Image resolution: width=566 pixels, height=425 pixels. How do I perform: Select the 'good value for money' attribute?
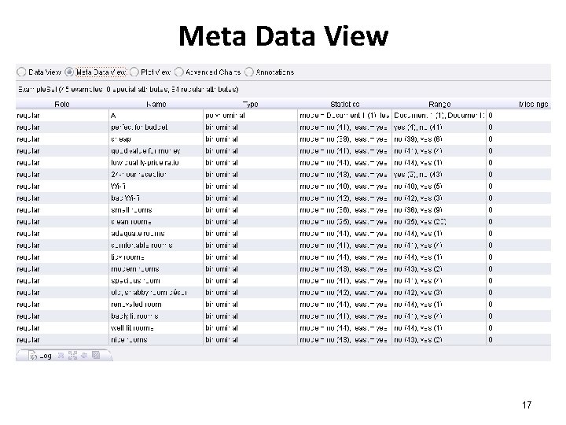pyautogui.click(x=145, y=151)
